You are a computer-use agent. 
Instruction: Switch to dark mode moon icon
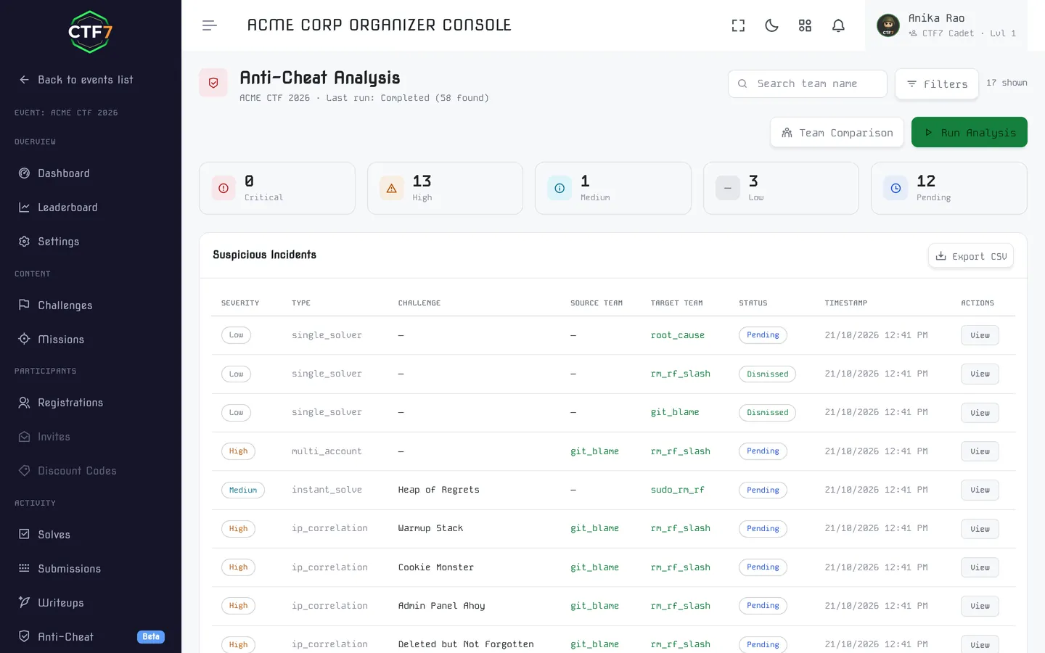[x=771, y=25]
